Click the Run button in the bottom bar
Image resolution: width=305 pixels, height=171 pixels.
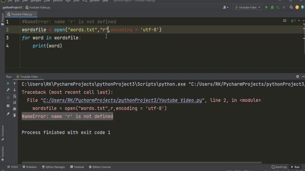[x=295, y=167]
